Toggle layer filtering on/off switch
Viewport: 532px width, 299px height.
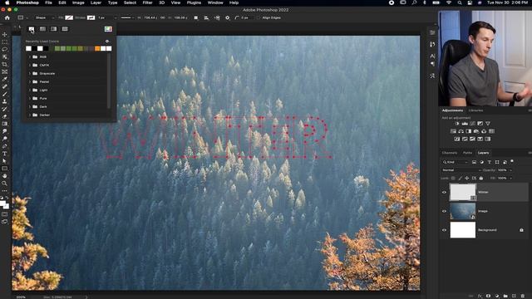tap(512, 161)
